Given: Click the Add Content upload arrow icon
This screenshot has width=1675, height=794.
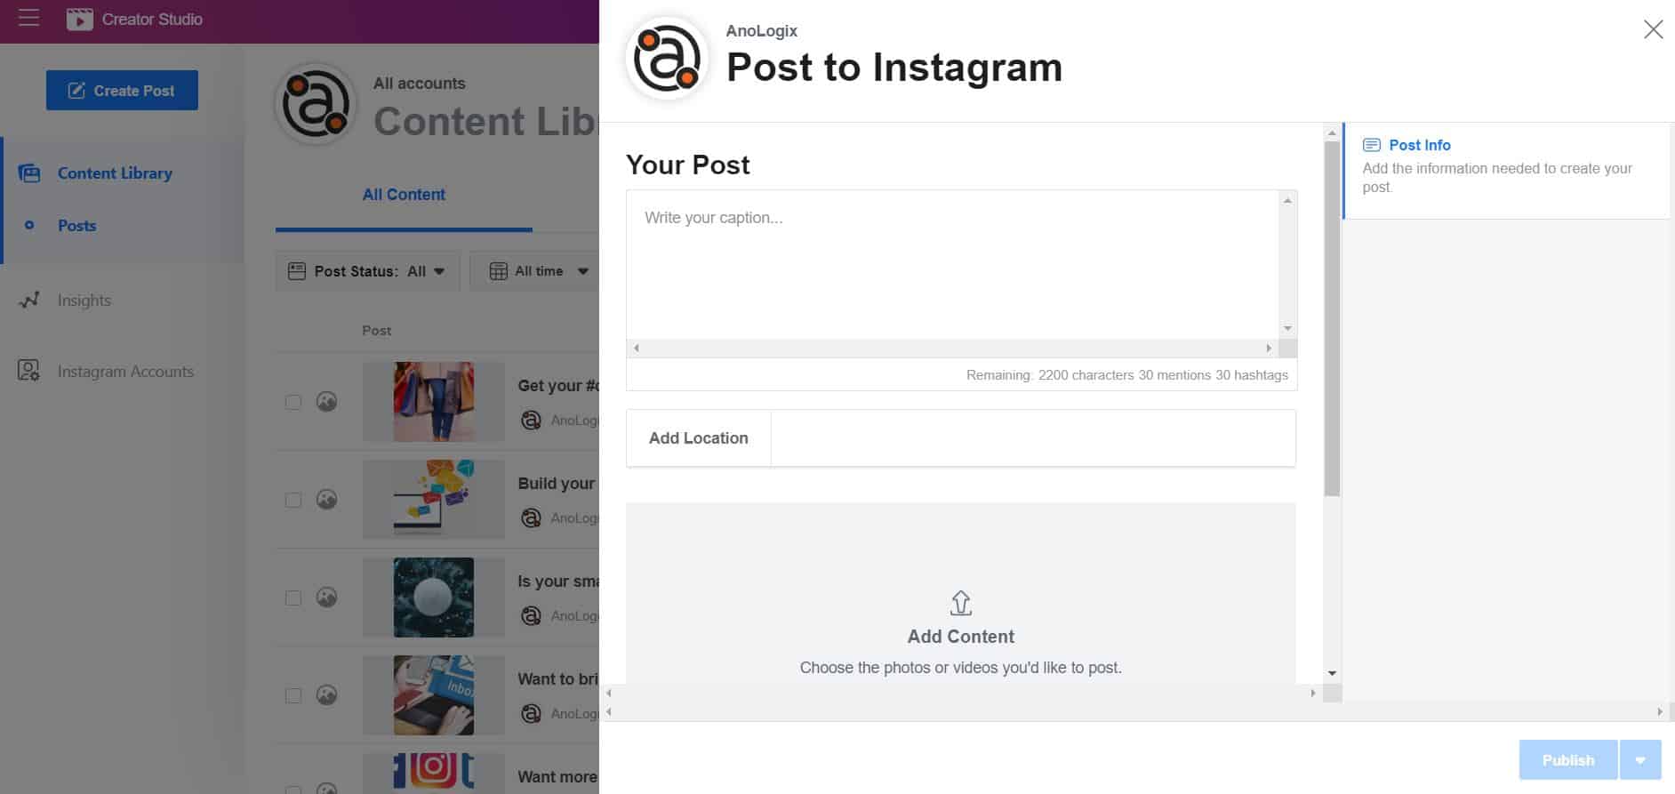Looking at the screenshot, I should click(x=960, y=603).
